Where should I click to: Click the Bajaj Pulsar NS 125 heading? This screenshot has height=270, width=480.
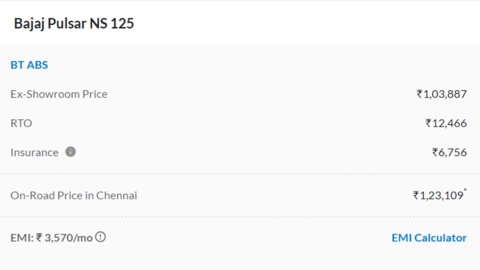click(74, 24)
